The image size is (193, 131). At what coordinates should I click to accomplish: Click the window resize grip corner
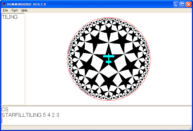[x=190, y=128]
